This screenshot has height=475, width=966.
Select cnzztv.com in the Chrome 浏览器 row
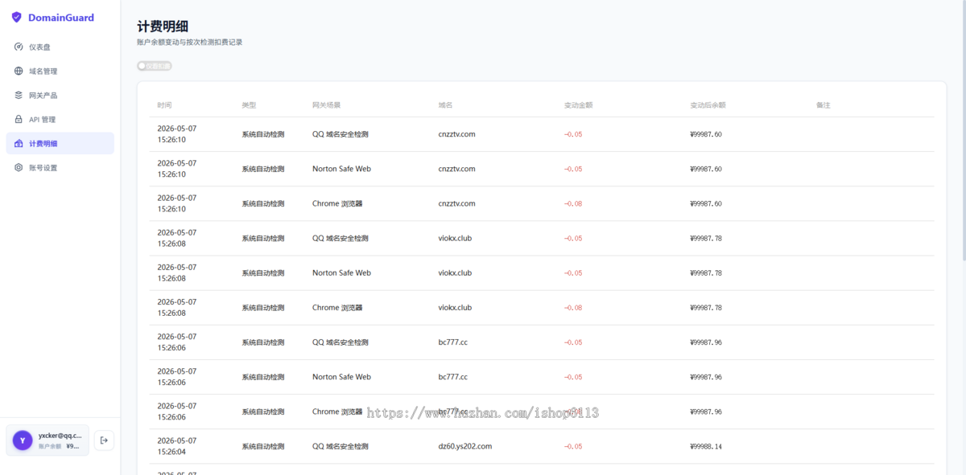click(x=456, y=203)
